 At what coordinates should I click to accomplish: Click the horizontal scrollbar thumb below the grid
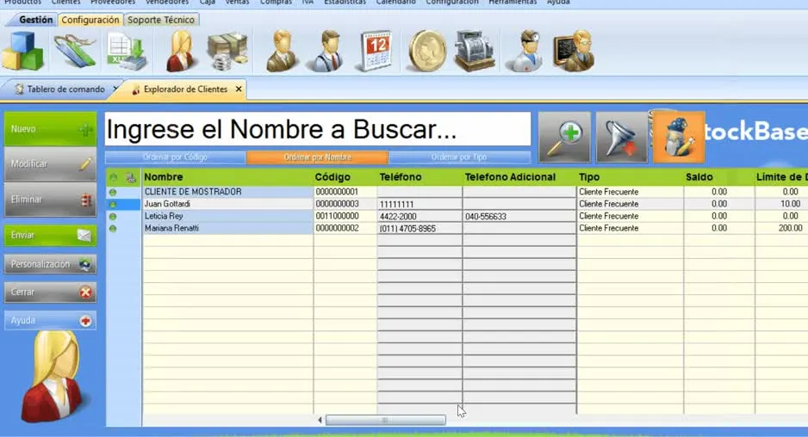click(385, 420)
